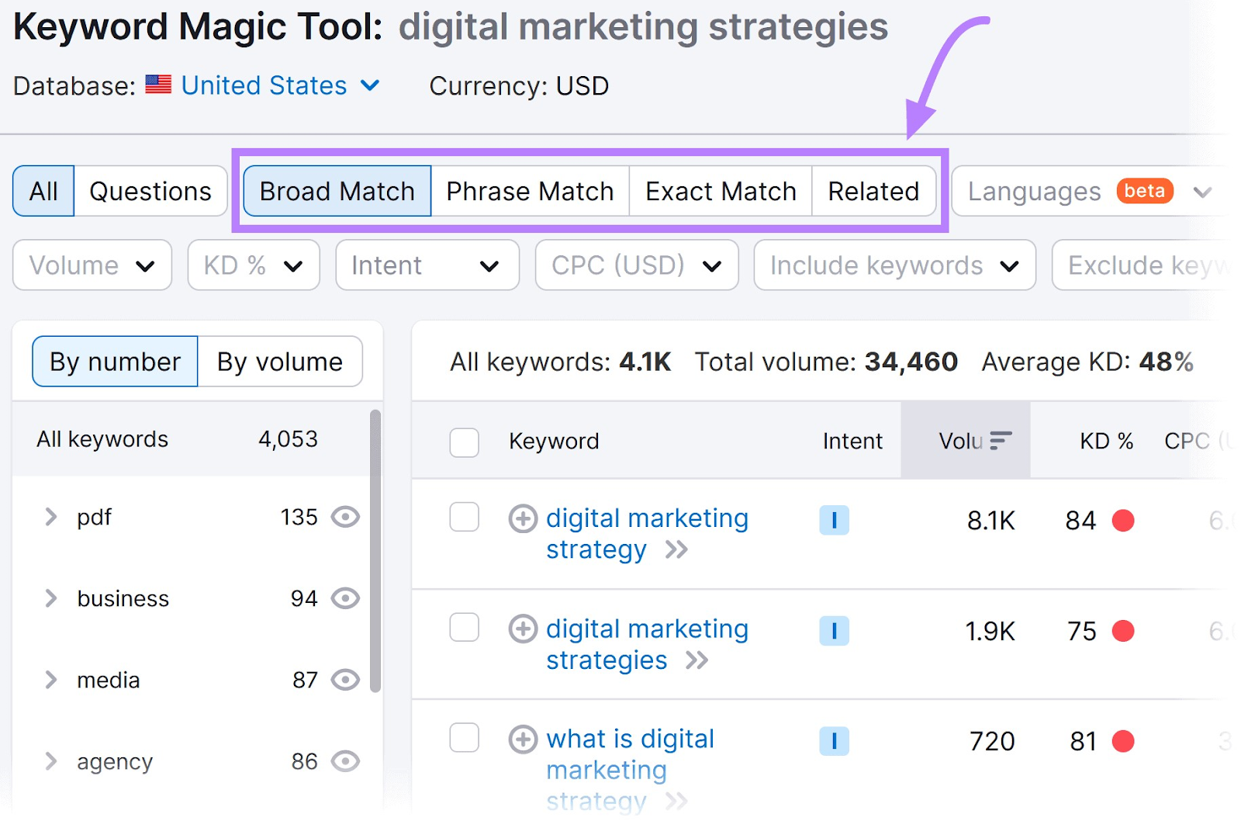Select the Exact Match tab
The height and width of the screenshot is (821, 1241).
coord(720,190)
